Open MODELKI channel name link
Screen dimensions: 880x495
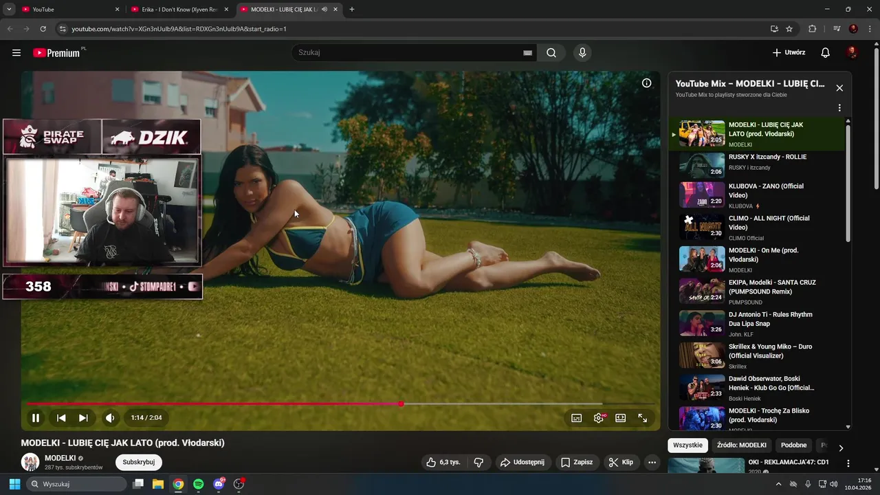60,458
